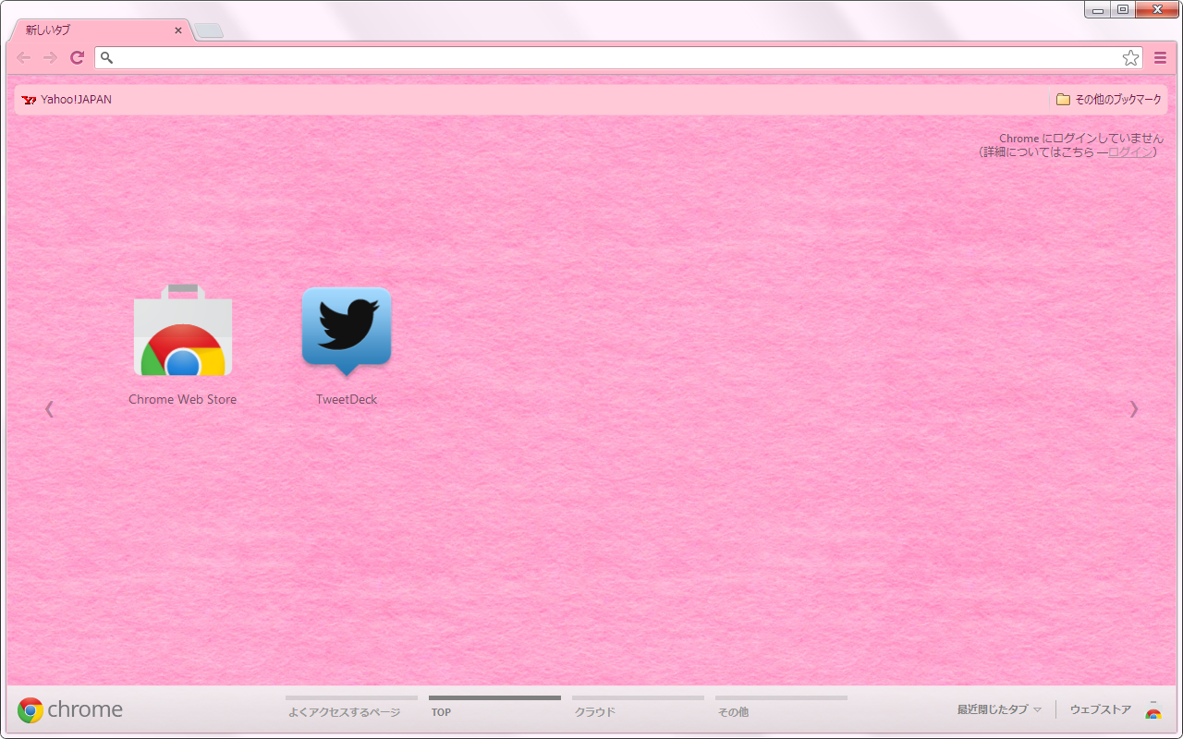Click the right apps page arrow
1183x739 pixels.
[1133, 409]
